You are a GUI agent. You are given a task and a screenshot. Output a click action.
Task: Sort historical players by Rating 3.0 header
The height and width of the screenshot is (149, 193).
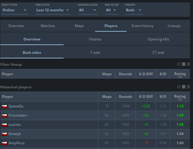click(x=180, y=97)
